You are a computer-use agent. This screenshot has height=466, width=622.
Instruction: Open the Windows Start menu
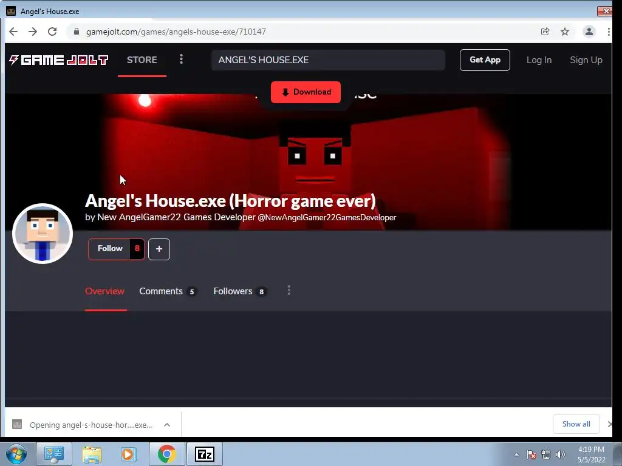pyautogui.click(x=16, y=454)
